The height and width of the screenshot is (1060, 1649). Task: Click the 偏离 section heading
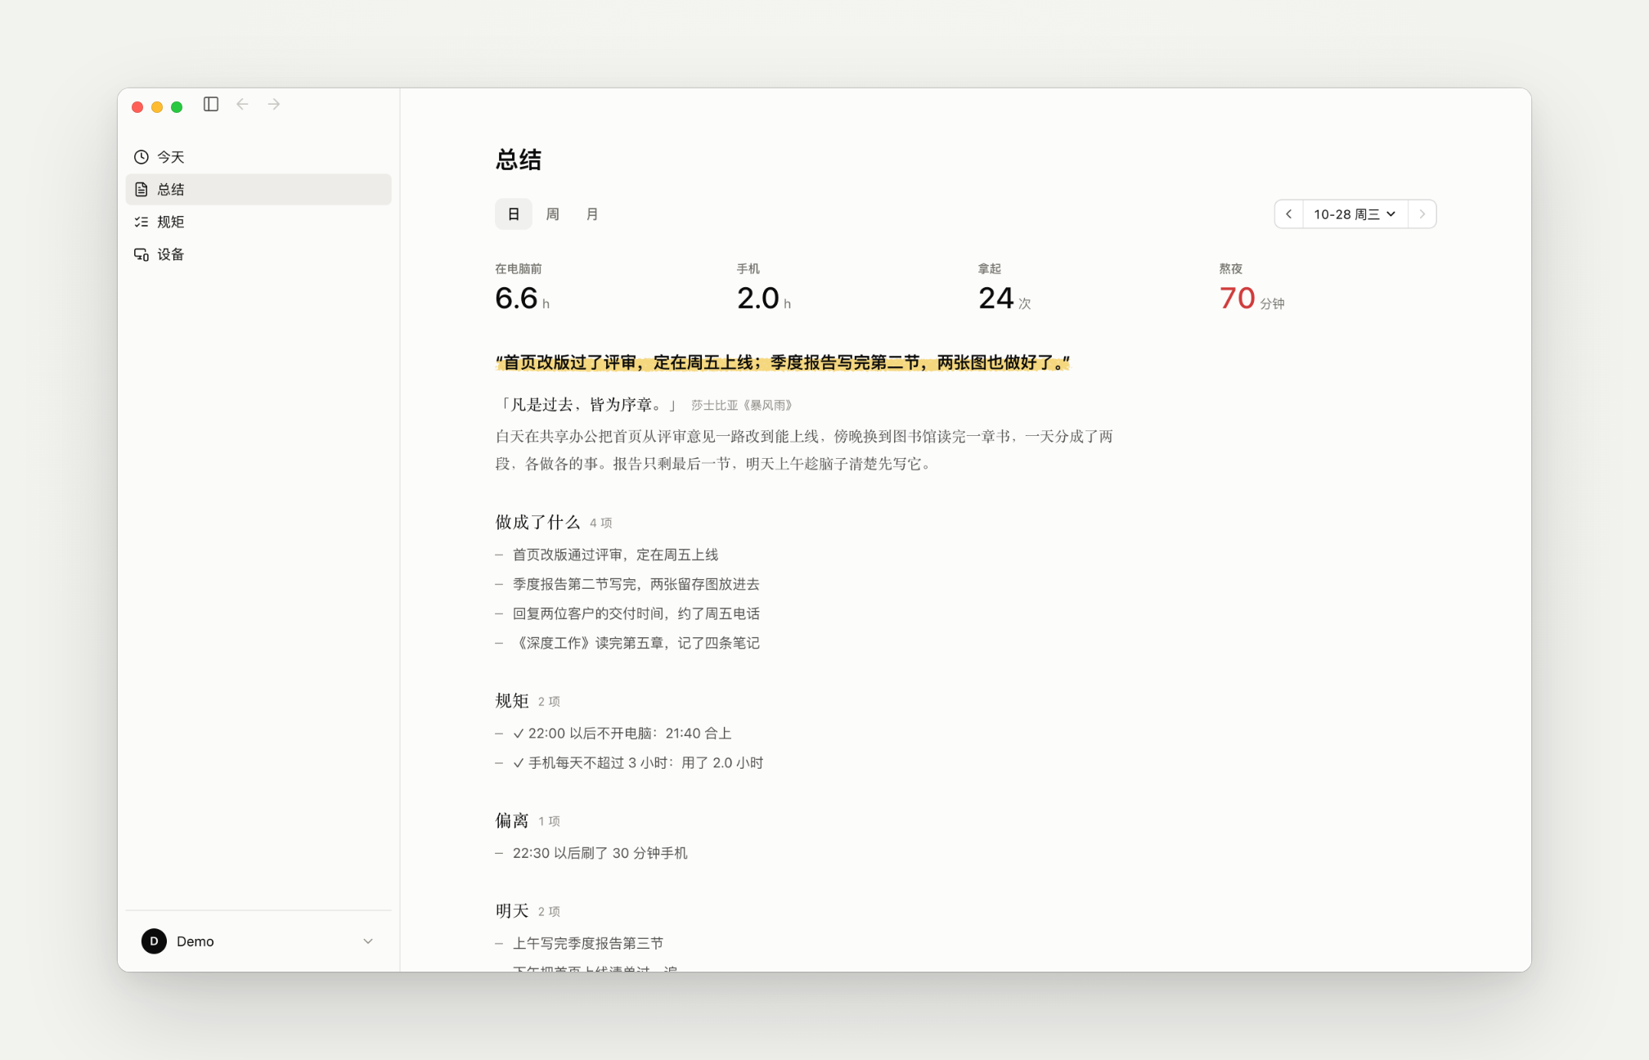point(512,820)
